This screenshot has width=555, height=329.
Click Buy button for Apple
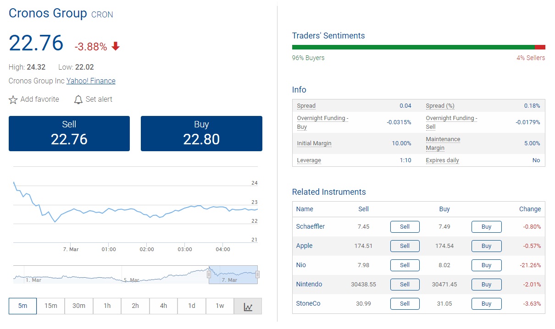click(486, 246)
